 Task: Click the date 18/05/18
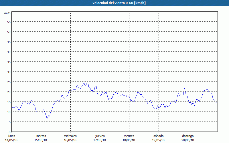[x=129, y=140]
